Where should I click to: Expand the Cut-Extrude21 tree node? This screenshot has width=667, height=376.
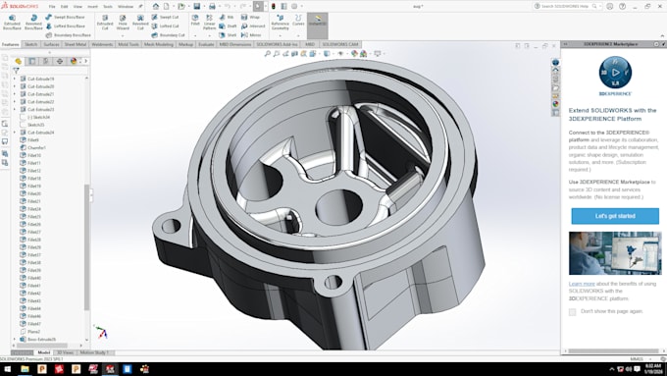pos(15,94)
